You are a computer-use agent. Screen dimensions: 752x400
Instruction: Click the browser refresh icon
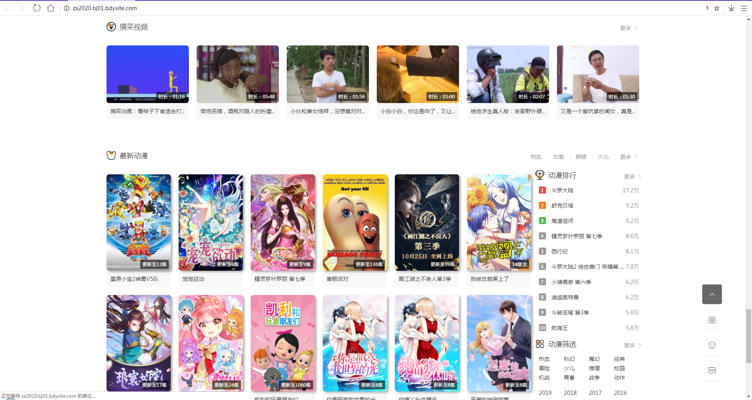[x=36, y=8]
